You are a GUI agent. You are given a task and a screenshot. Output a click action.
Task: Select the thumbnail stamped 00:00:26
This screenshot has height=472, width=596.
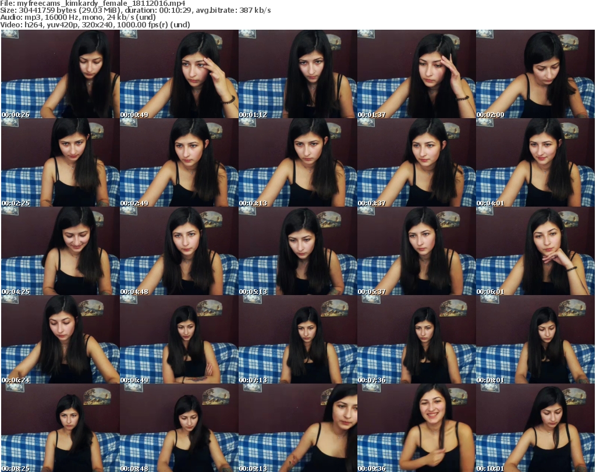tap(61, 74)
